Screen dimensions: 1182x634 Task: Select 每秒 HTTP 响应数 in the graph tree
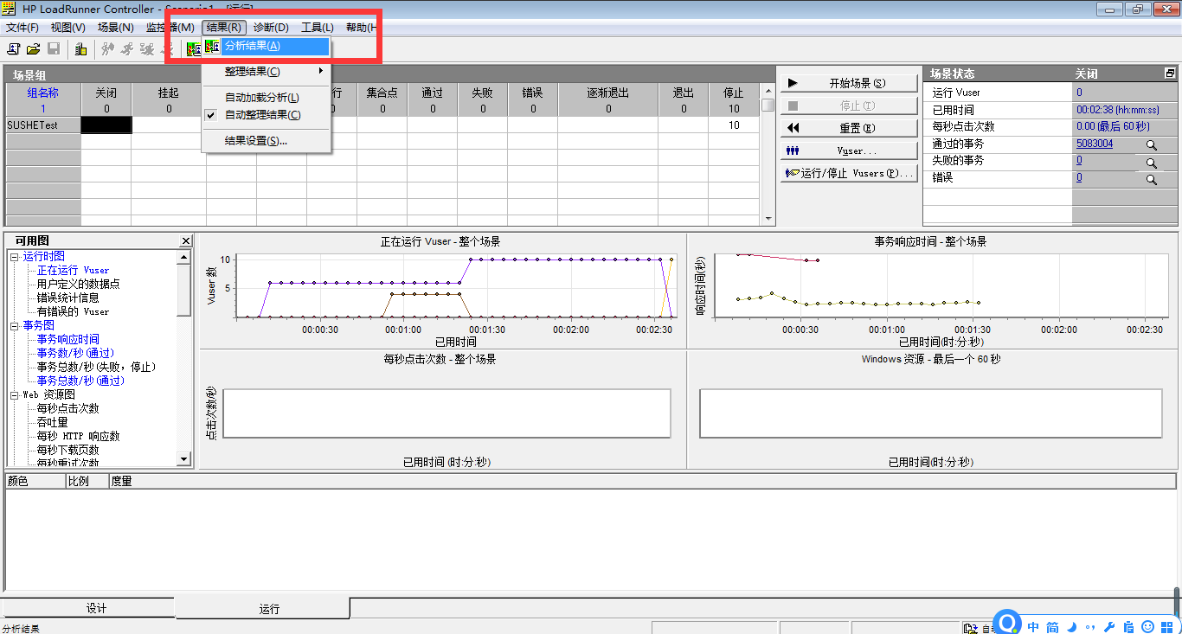click(78, 436)
